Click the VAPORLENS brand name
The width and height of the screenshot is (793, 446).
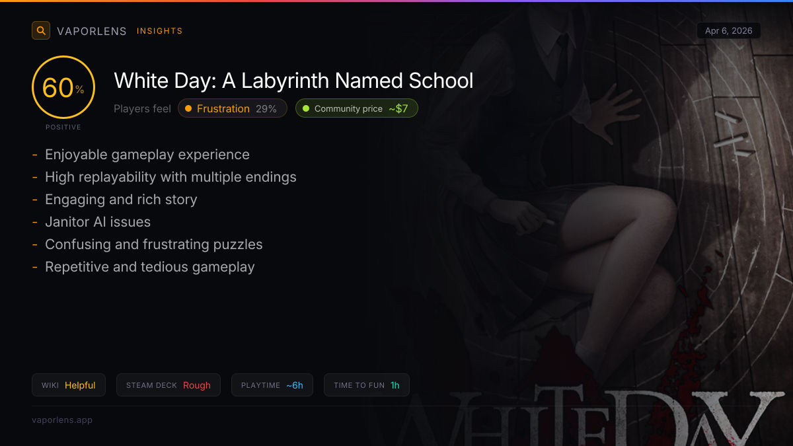click(92, 31)
